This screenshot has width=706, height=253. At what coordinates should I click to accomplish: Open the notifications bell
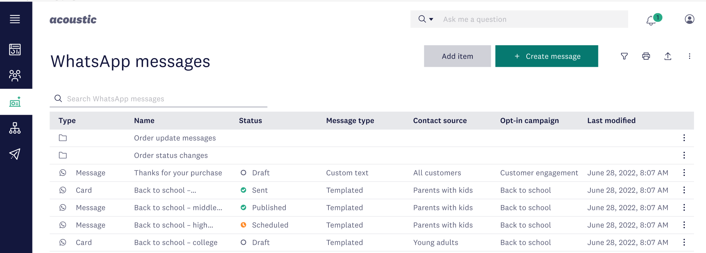651,20
